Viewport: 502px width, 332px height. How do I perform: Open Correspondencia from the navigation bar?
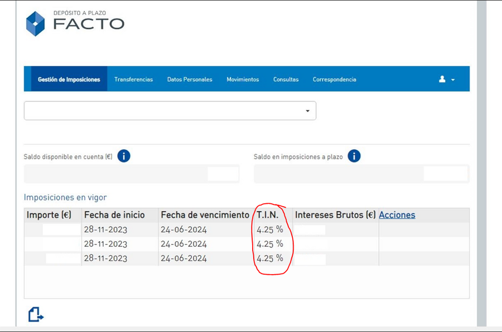[335, 79]
